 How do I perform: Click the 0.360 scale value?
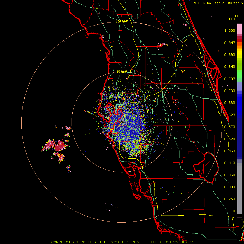click(x=230, y=175)
